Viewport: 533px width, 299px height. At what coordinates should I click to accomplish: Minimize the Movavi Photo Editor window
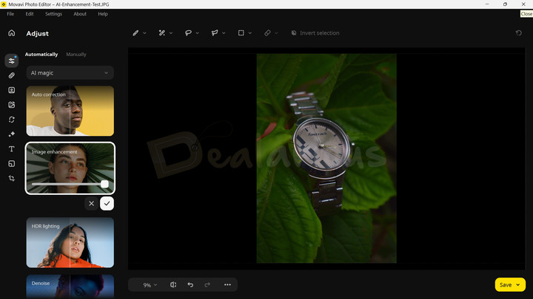(487, 4)
